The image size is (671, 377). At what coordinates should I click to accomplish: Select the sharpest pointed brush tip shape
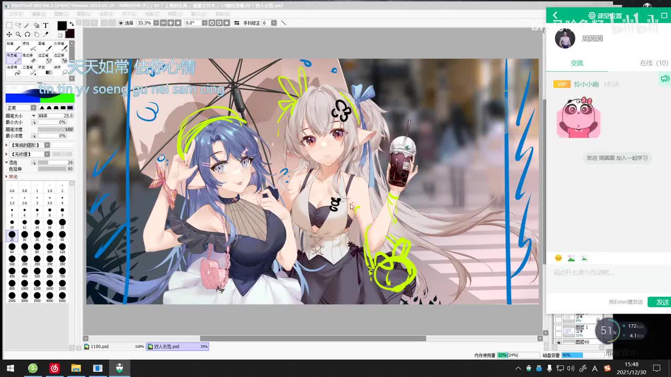[x=42, y=108]
